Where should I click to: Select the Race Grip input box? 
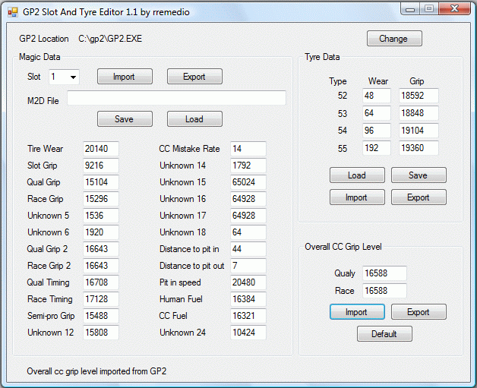tap(101, 199)
